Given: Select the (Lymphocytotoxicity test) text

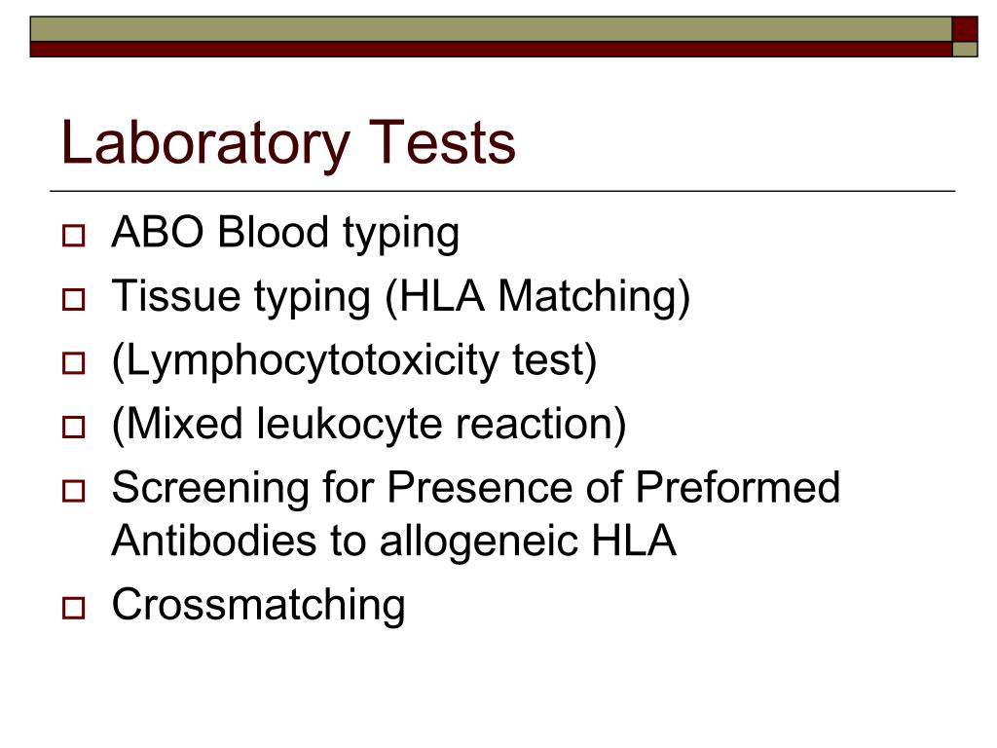Looking at the screenshot, I should (354, 362).
